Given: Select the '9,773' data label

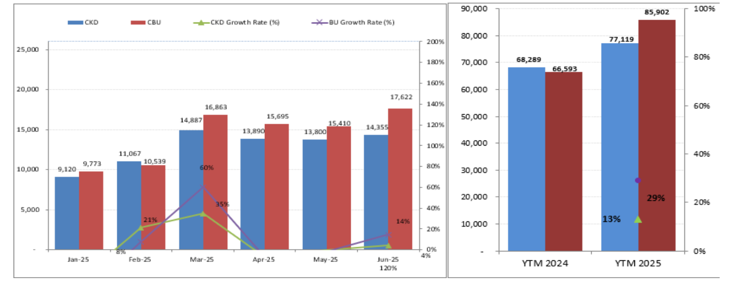Looking at the screenshot, I should coord(92,164).
